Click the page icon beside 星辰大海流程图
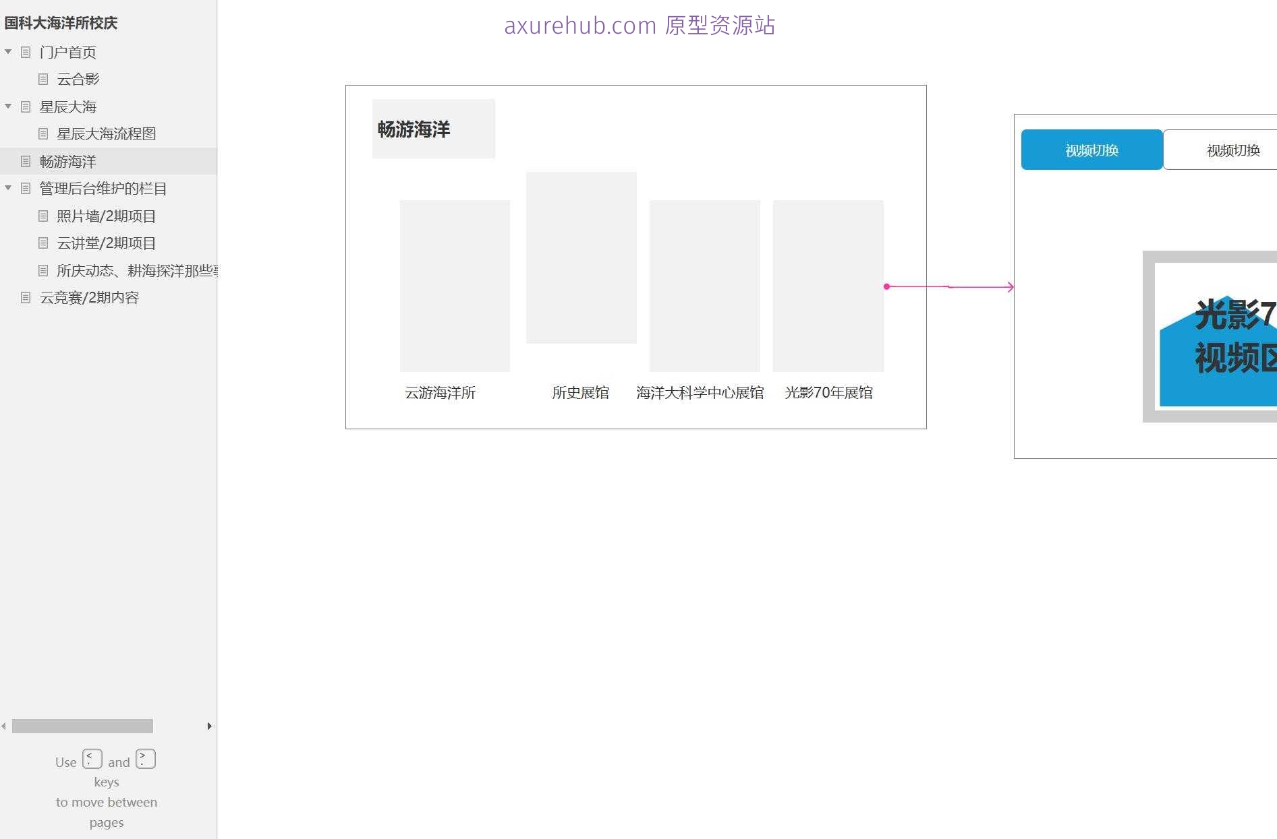Screen dimensions: 1277x839 tap(42, 133)
